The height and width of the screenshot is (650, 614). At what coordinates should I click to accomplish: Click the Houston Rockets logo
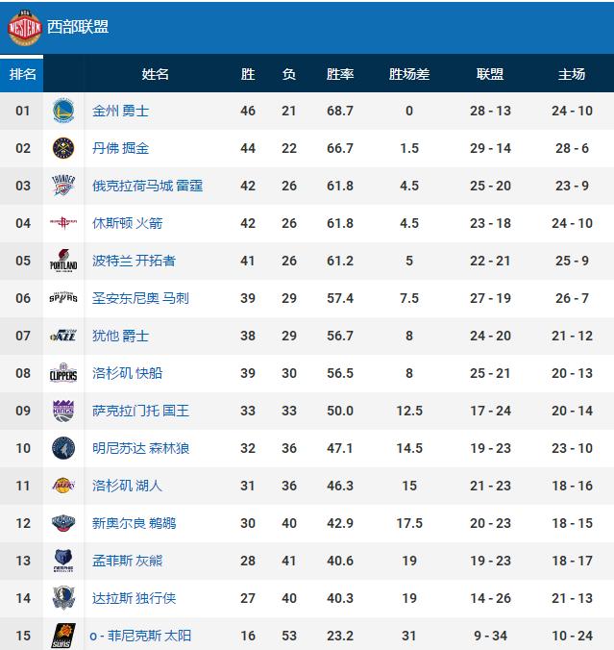tap(63, 223)
